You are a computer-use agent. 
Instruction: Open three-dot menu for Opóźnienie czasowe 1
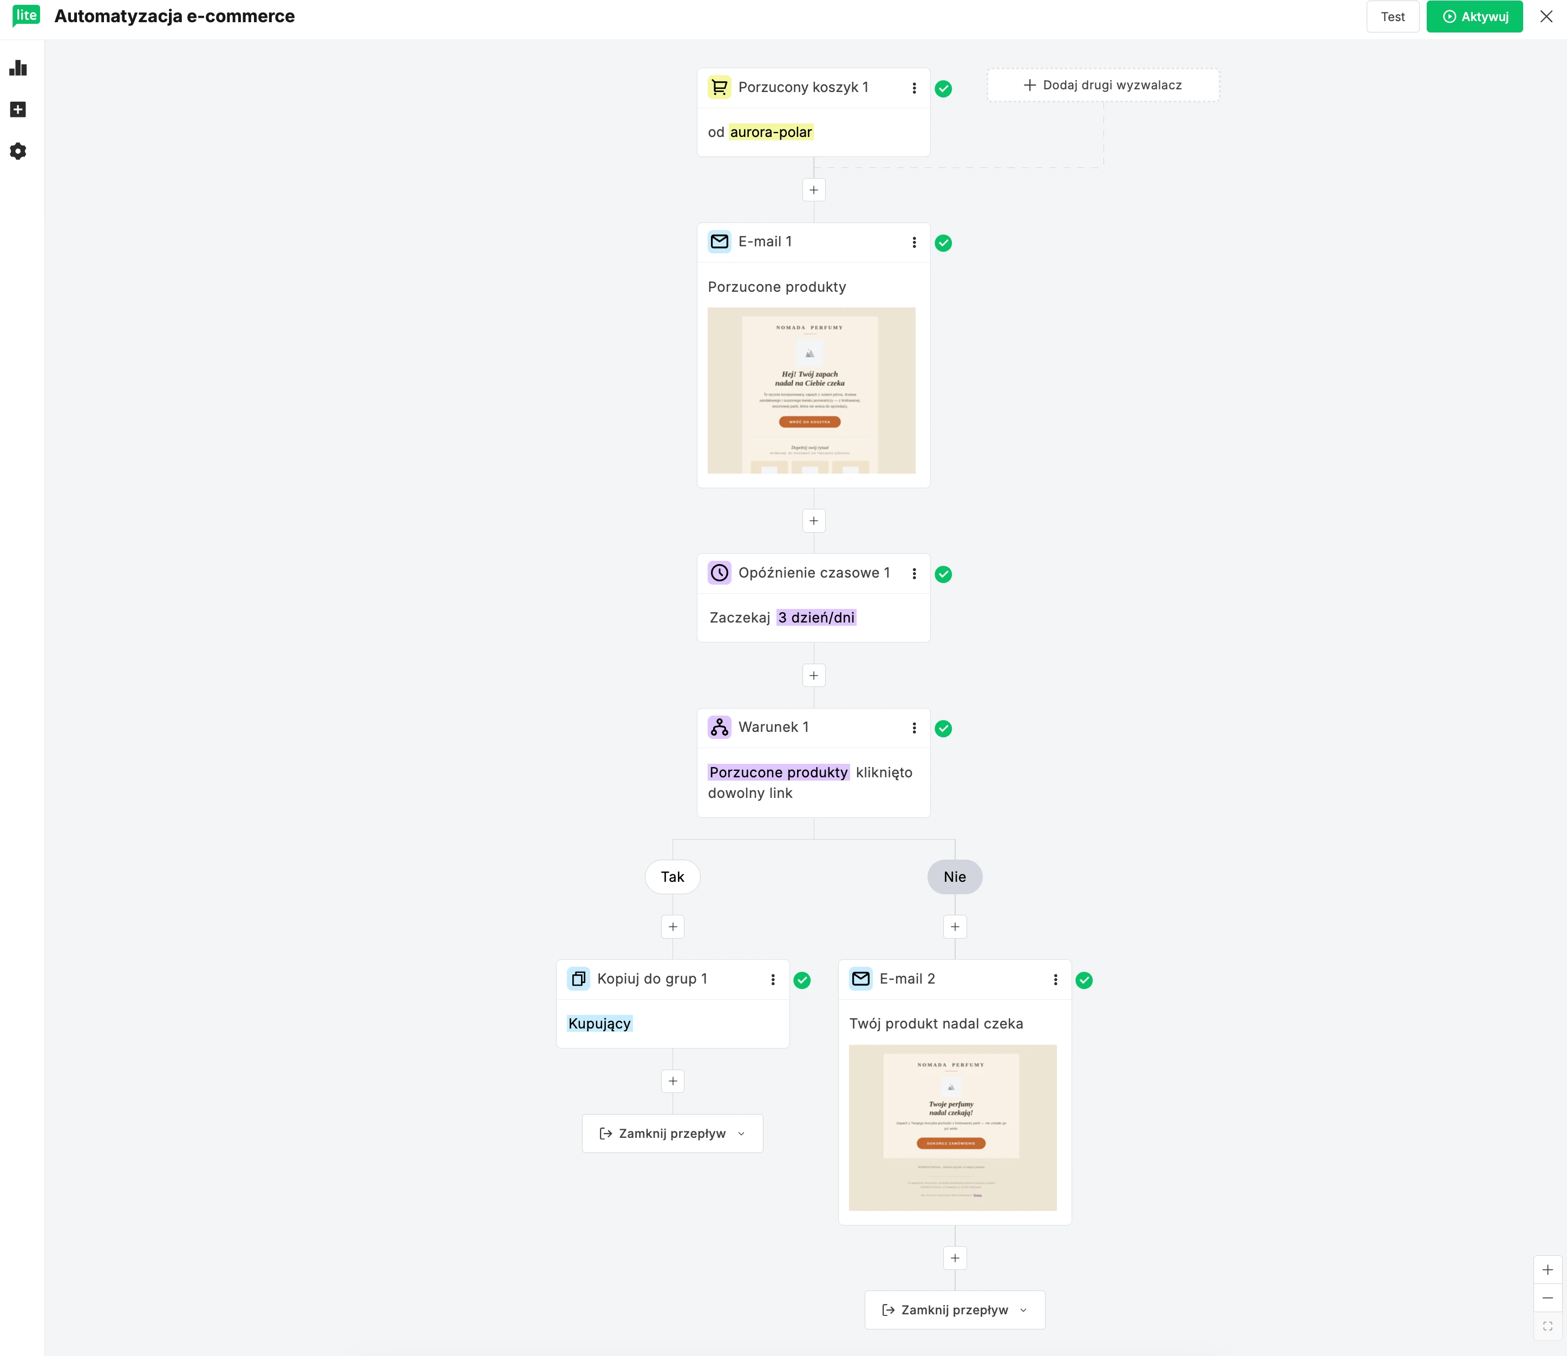tap(915, 574)
